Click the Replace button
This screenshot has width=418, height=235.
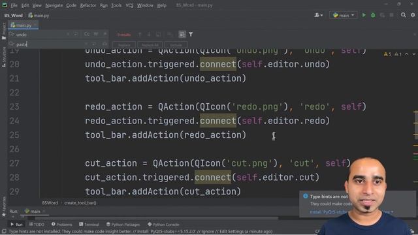pyautogui.click(x=124, y=45)
